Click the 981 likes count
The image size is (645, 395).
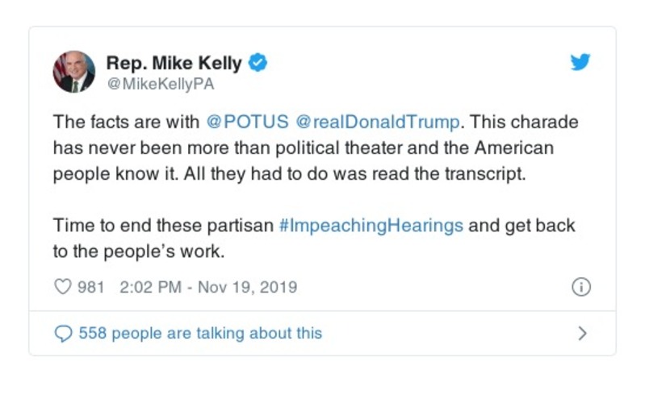point(90,288)
